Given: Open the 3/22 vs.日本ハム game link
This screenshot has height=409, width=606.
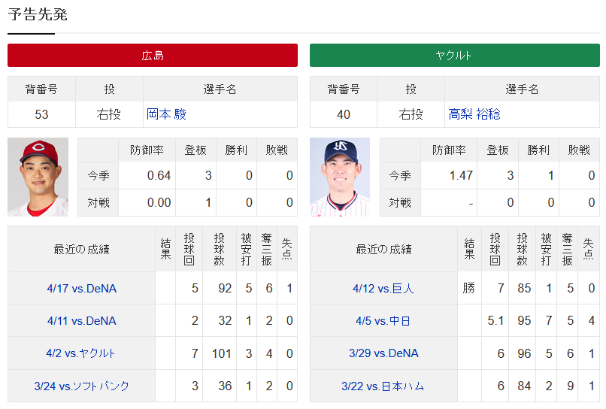Looking at the screenshot, I should [x=383, y=386].
